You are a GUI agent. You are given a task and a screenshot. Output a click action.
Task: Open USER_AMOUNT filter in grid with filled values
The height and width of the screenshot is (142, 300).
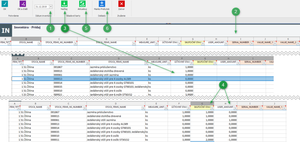pos(235,108)
